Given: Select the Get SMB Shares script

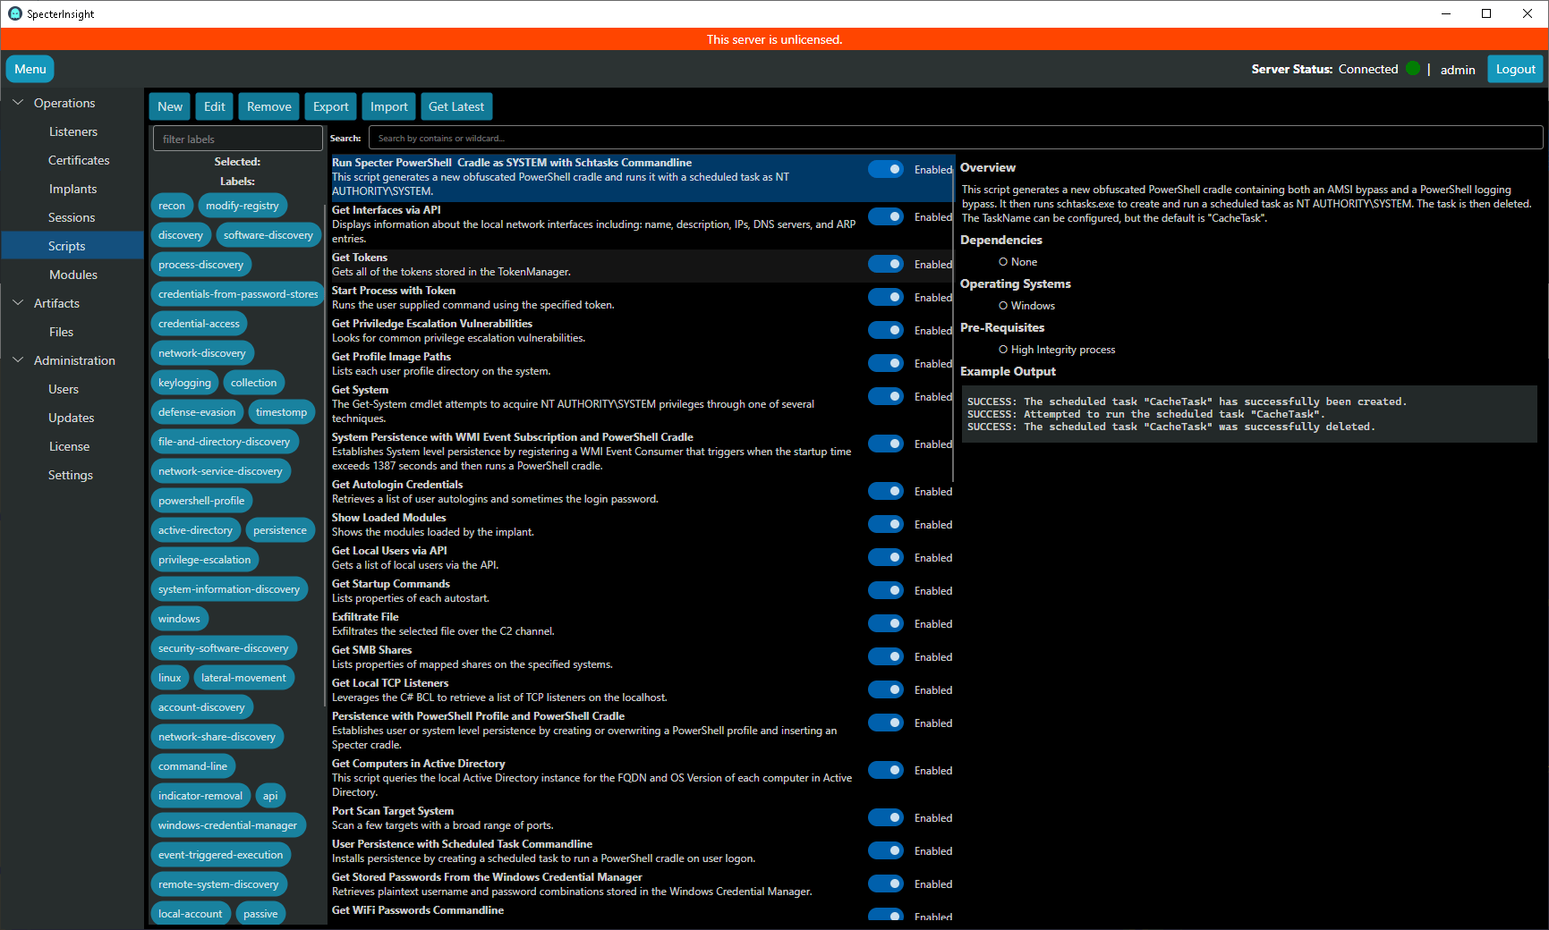Looking at the screenshot, I should [642, 657].
